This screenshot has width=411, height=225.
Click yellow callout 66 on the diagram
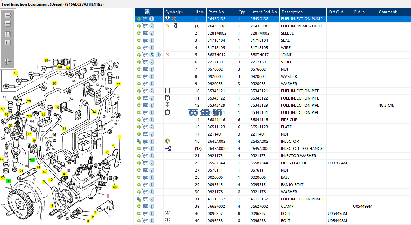[115, 187]
